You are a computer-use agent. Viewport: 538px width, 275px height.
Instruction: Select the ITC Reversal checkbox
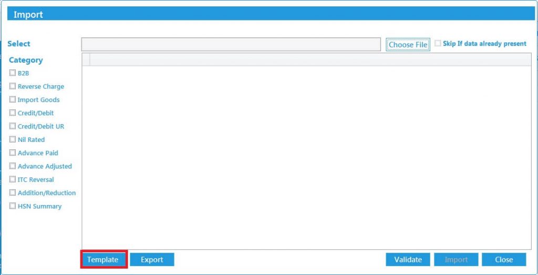click(13, 179)
